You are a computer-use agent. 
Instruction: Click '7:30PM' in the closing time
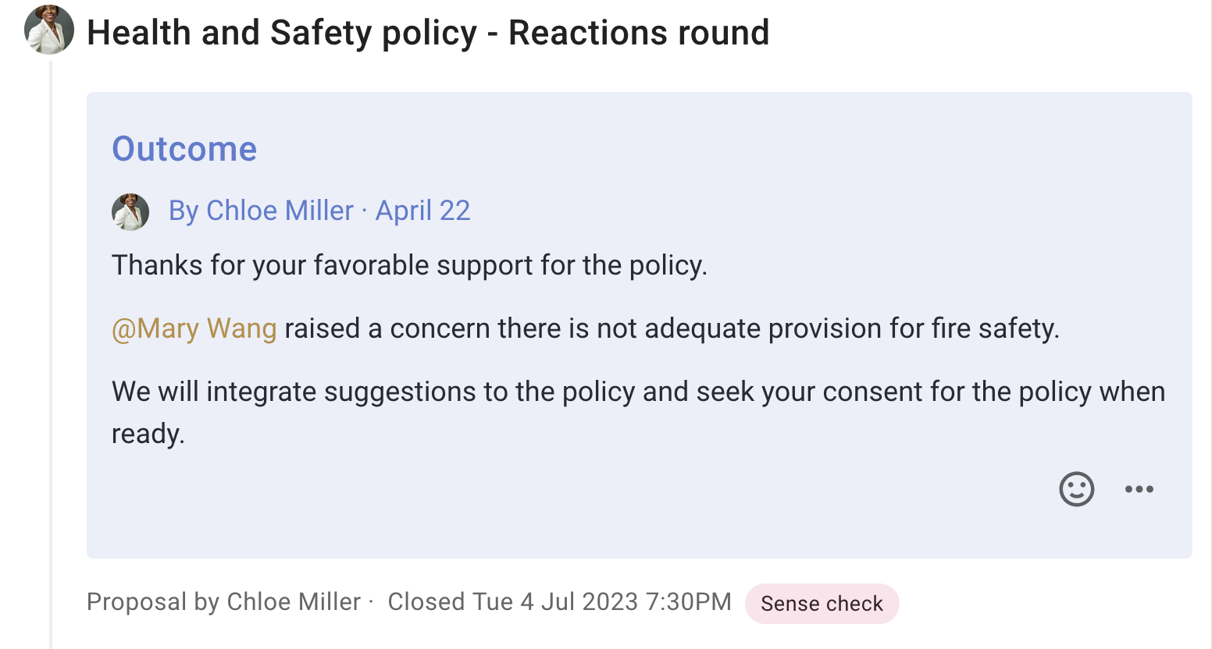coord(689,602)
